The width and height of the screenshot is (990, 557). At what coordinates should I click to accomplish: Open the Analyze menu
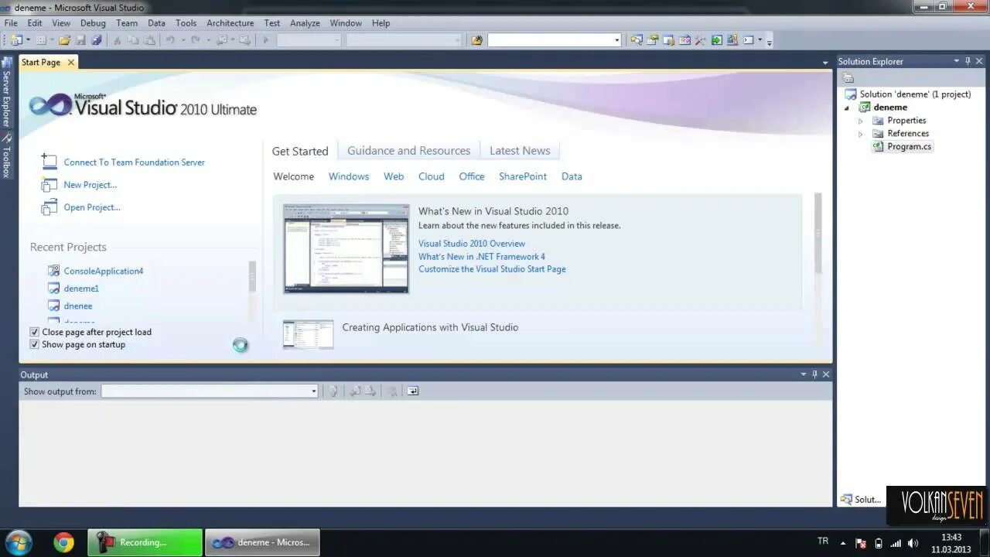tap(305, 23)
